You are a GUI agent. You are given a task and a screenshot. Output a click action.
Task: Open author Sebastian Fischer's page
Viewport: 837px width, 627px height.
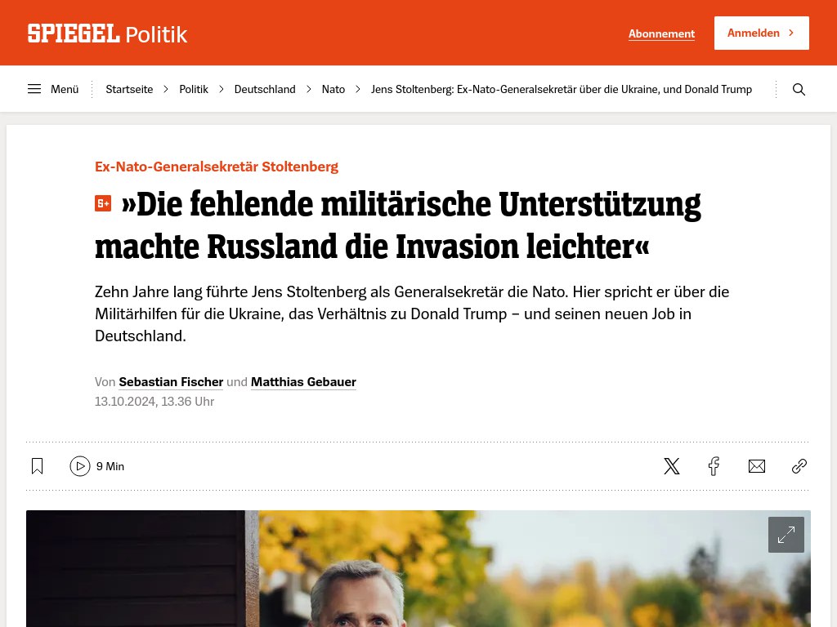171,382
